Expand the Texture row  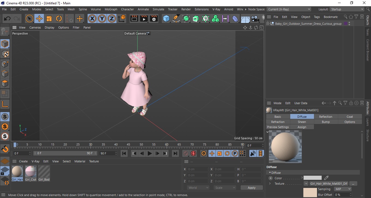[270, 184]
